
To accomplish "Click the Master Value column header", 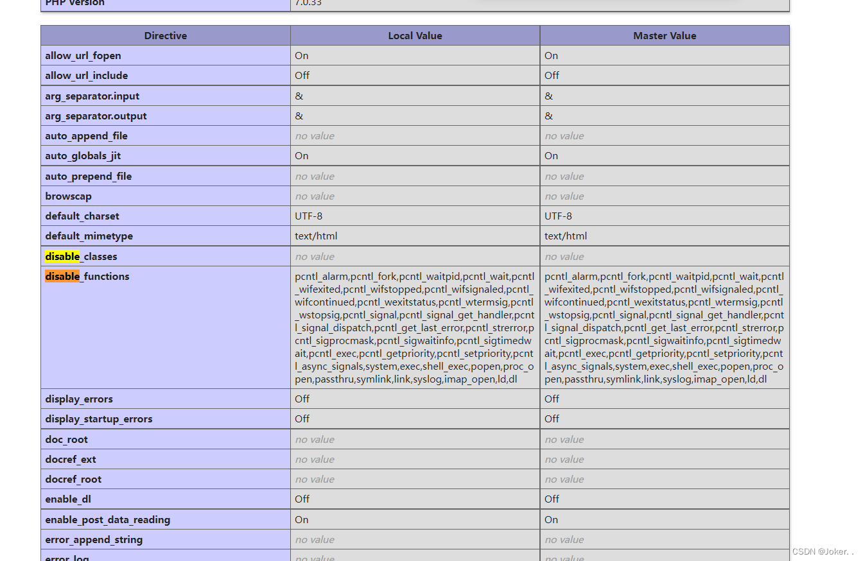I will point(665,36).
